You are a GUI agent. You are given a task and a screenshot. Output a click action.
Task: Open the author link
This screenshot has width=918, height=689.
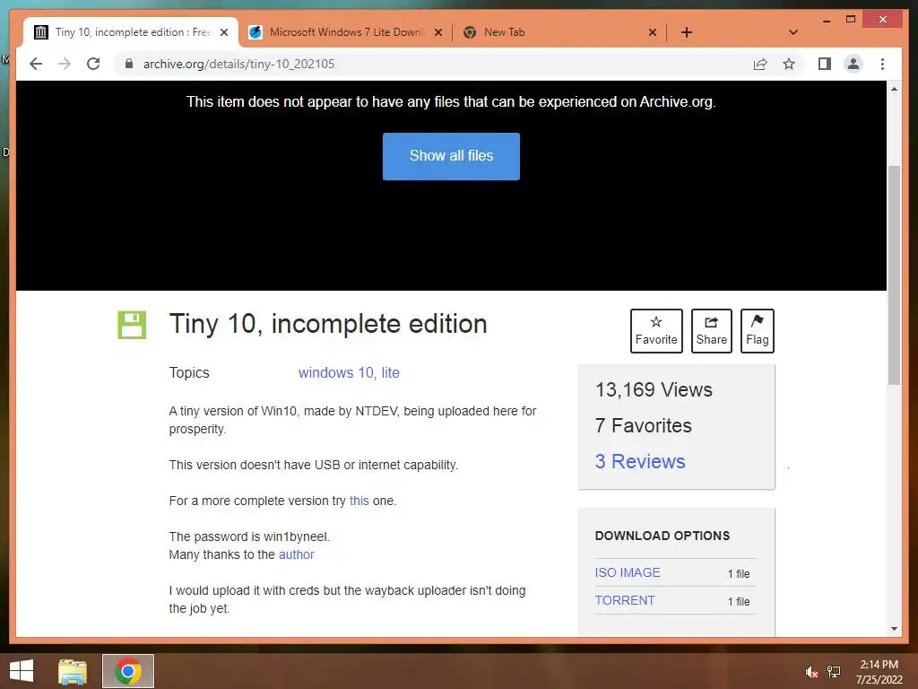(296, 554)
